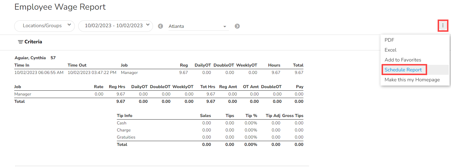This screenshot has height=168, width=451.
Task: Choose Excel from the export menu
Action: tap(390, 50)
